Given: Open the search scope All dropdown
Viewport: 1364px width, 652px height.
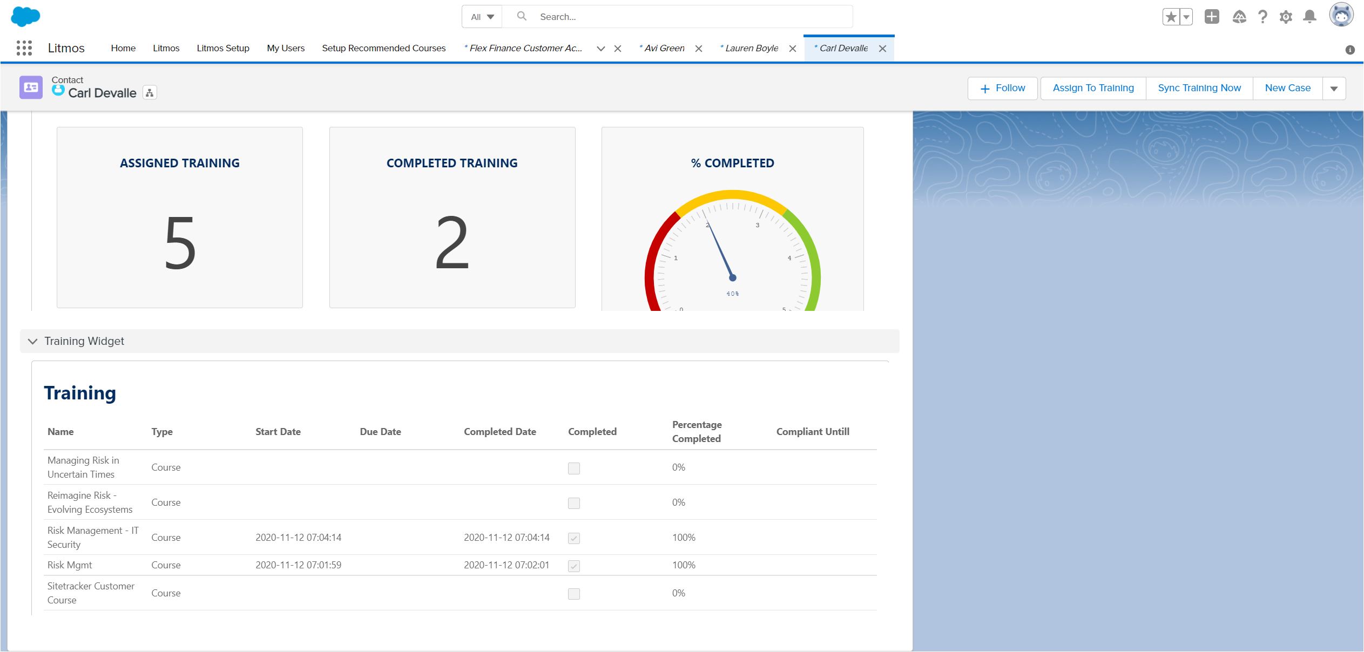Looking at the screenshot, I should pos(482,17).
